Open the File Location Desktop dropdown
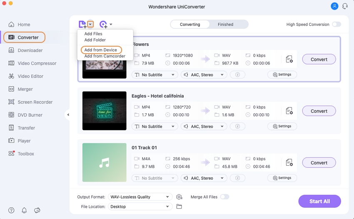 click(x=140, y=207)
